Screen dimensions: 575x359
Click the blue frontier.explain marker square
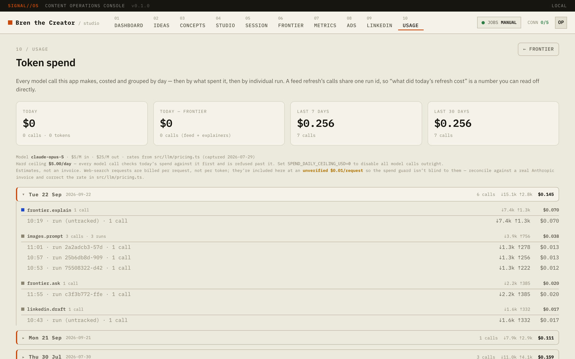click(x=23, y=210)
